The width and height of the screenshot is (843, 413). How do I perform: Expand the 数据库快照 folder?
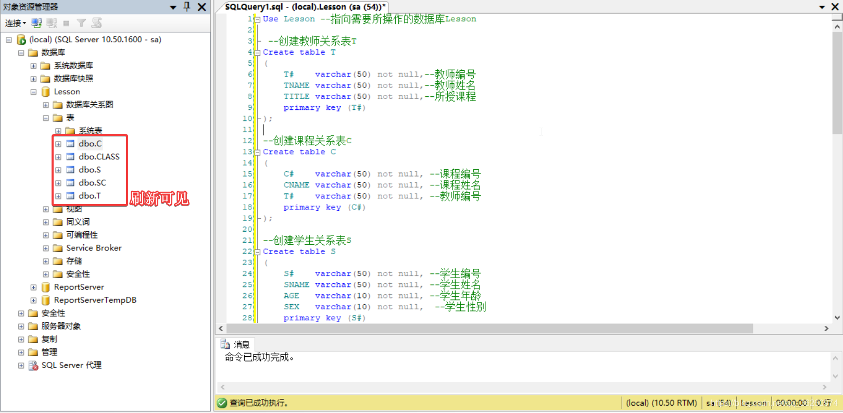pos(33,79)
